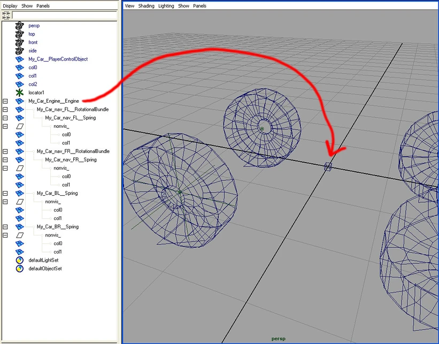Click the small engine cube in viewport
Viewport: 439px width, 344px height.
click(328, 167)
